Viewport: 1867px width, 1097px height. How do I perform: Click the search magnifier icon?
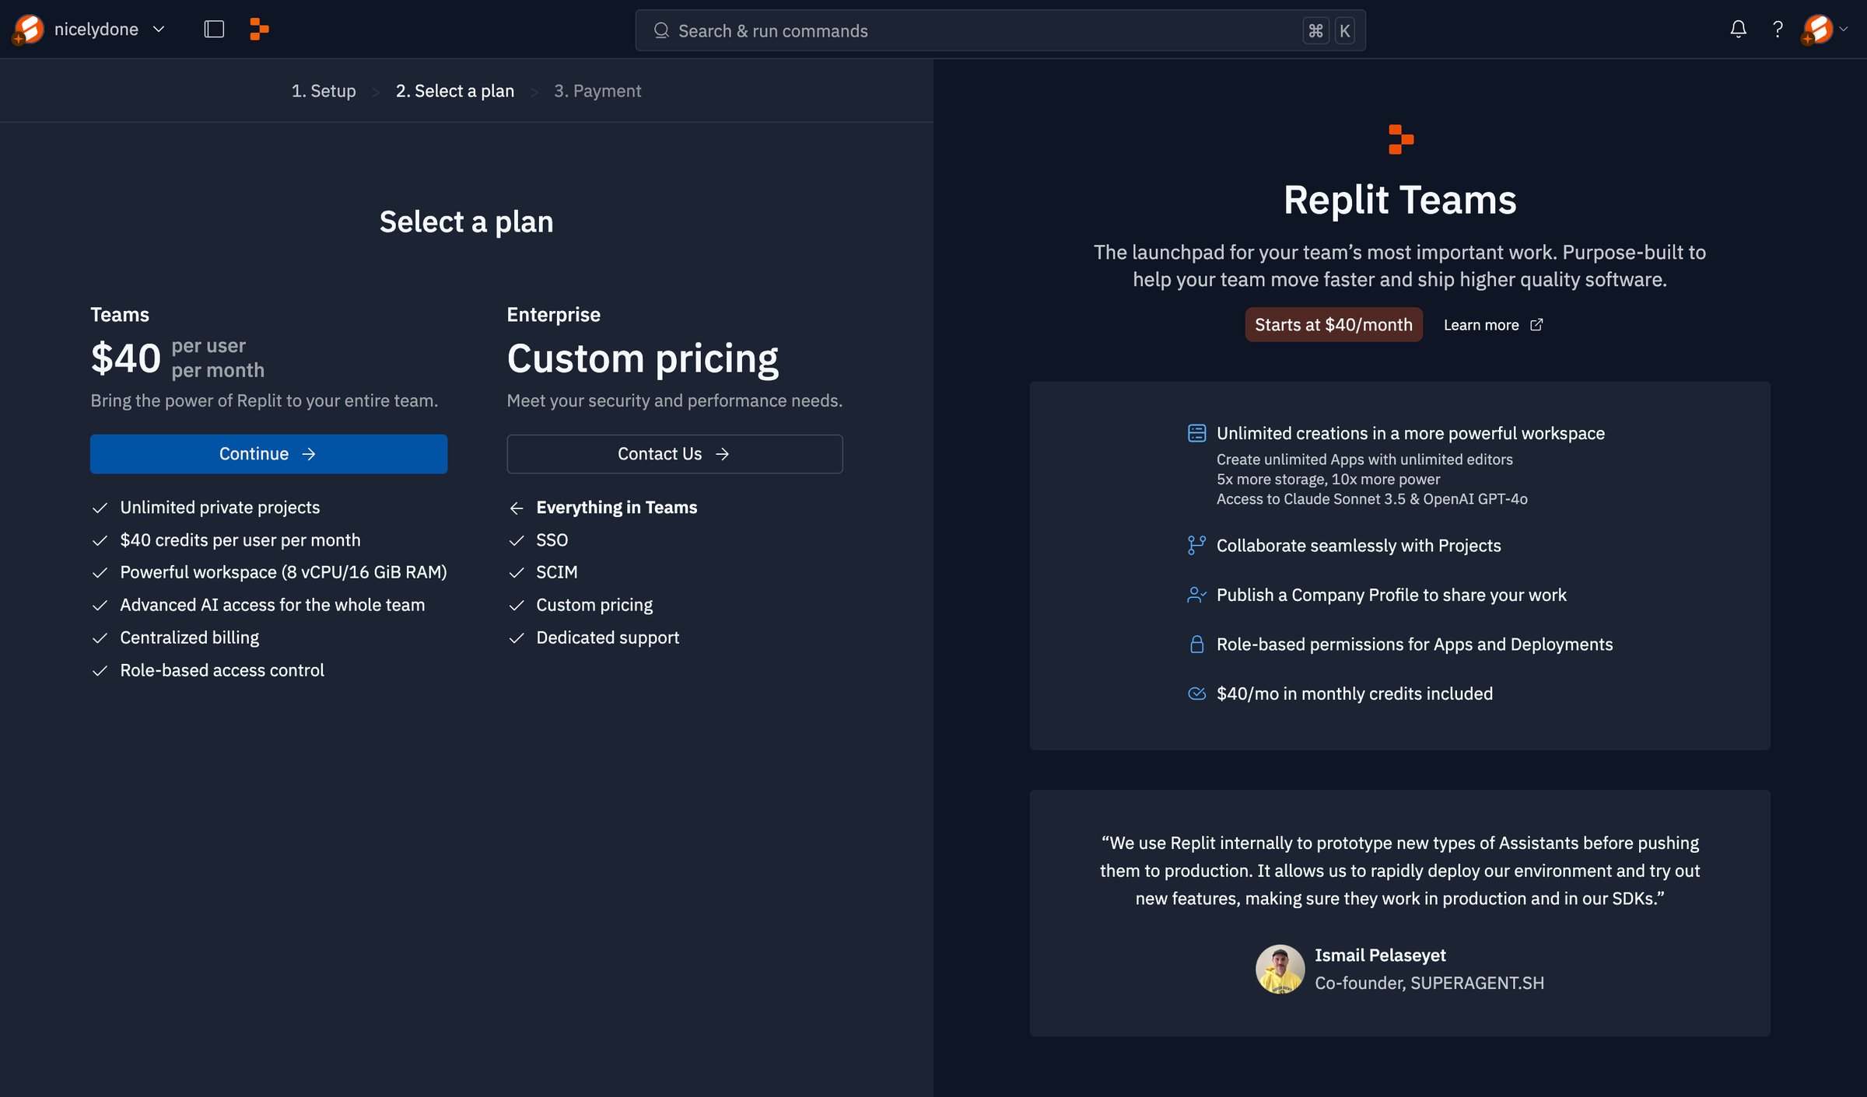click(661, 30)
